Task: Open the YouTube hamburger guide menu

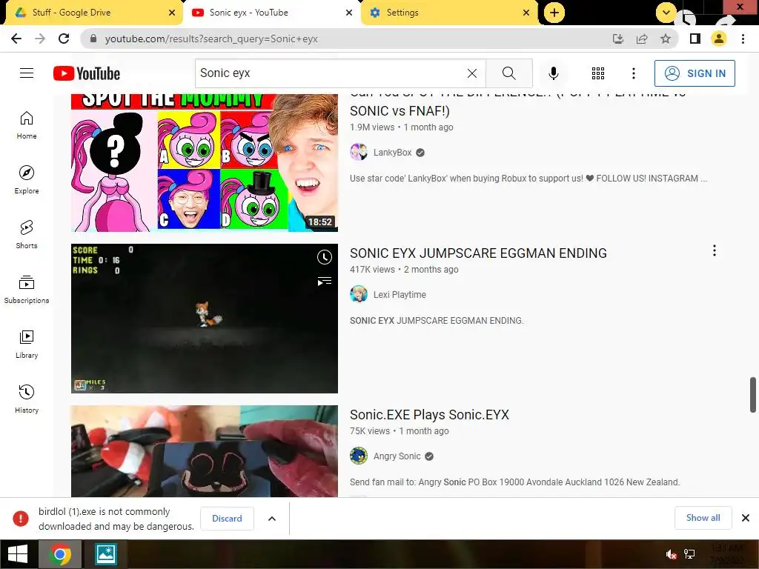Action: click(x=27, y=73)
